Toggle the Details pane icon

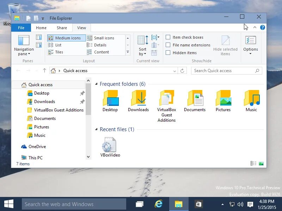point(39,45)
